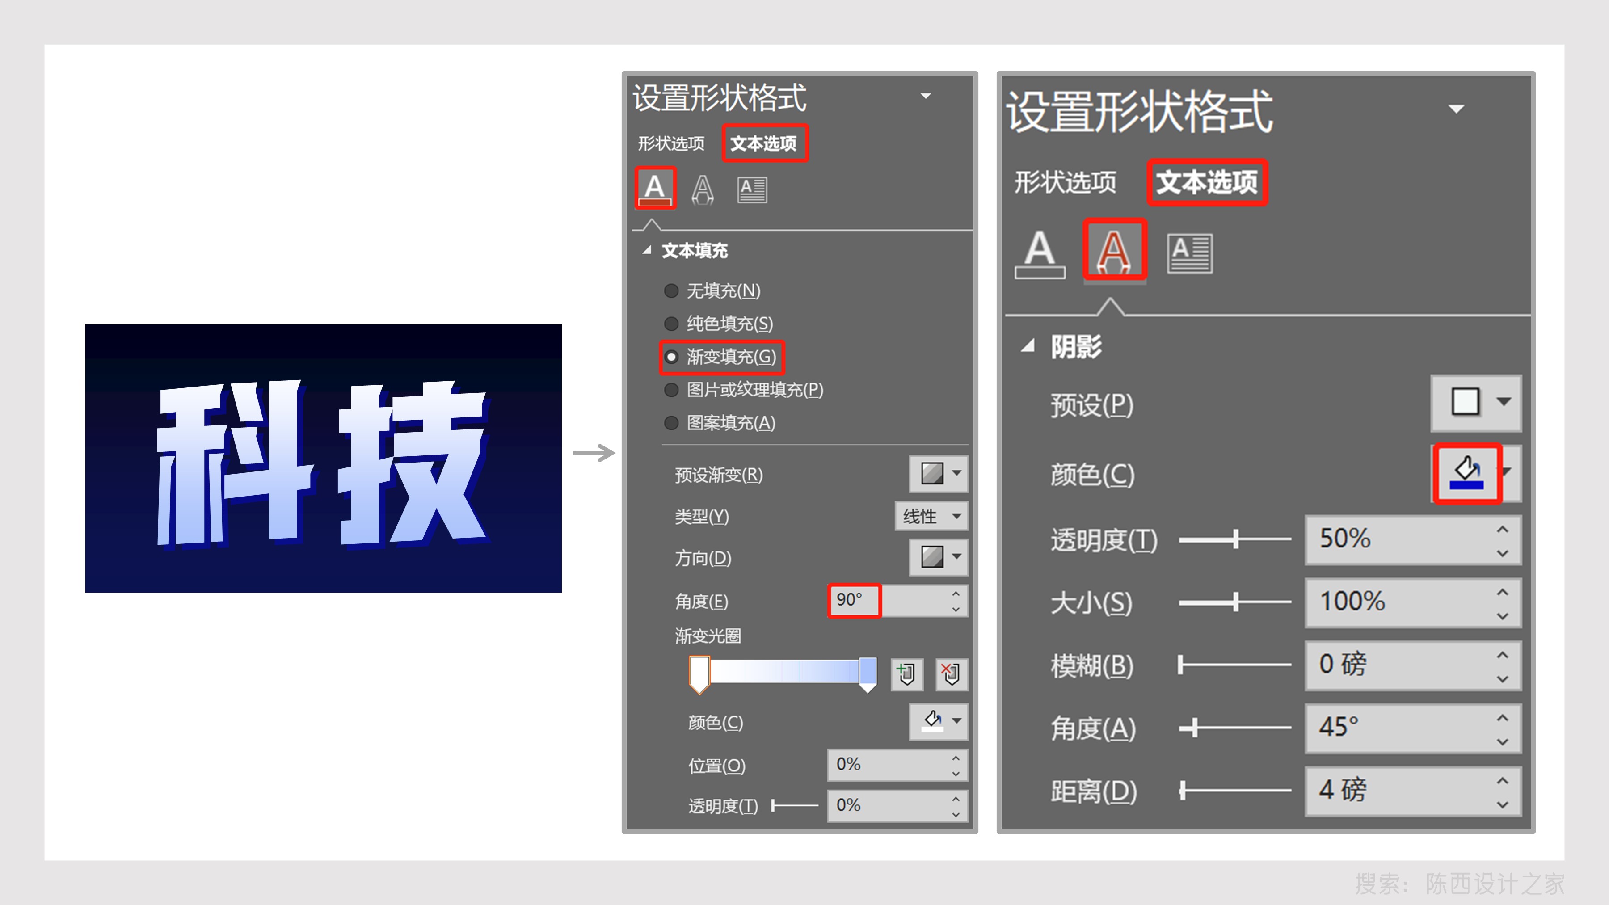Collapse the 阴影 section
The height and width of the screenshot is (905, 1609).
1028,346
